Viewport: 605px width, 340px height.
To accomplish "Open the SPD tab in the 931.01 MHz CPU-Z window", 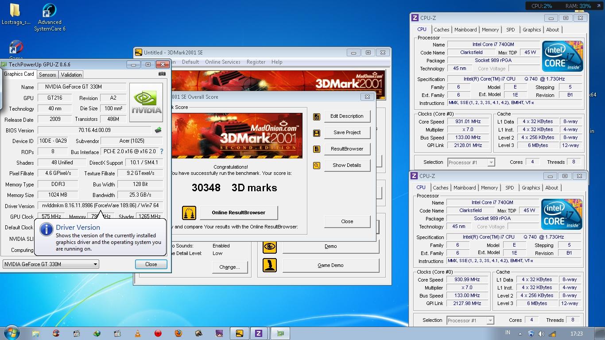I will (511, 30).
